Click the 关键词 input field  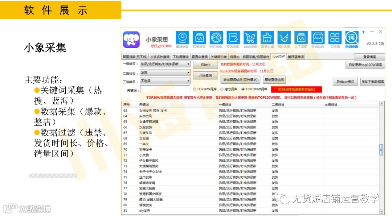165,90
